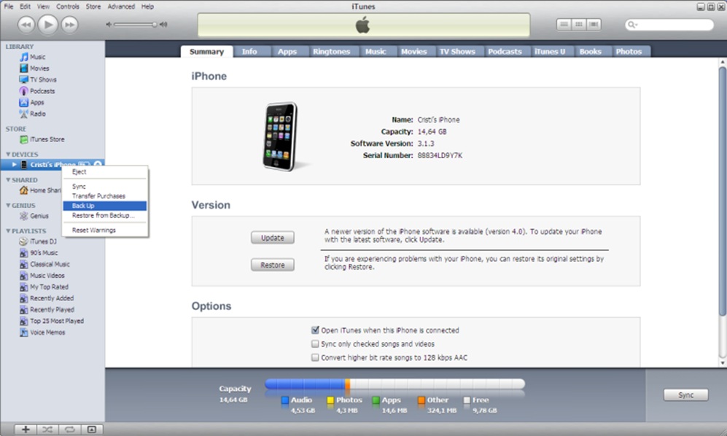Click the Restore button
This screenshot has width=727, height=436.
[x=273, y=265]
